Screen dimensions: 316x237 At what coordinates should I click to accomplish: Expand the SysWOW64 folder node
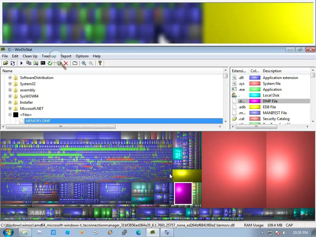click(x=10, y=96)
